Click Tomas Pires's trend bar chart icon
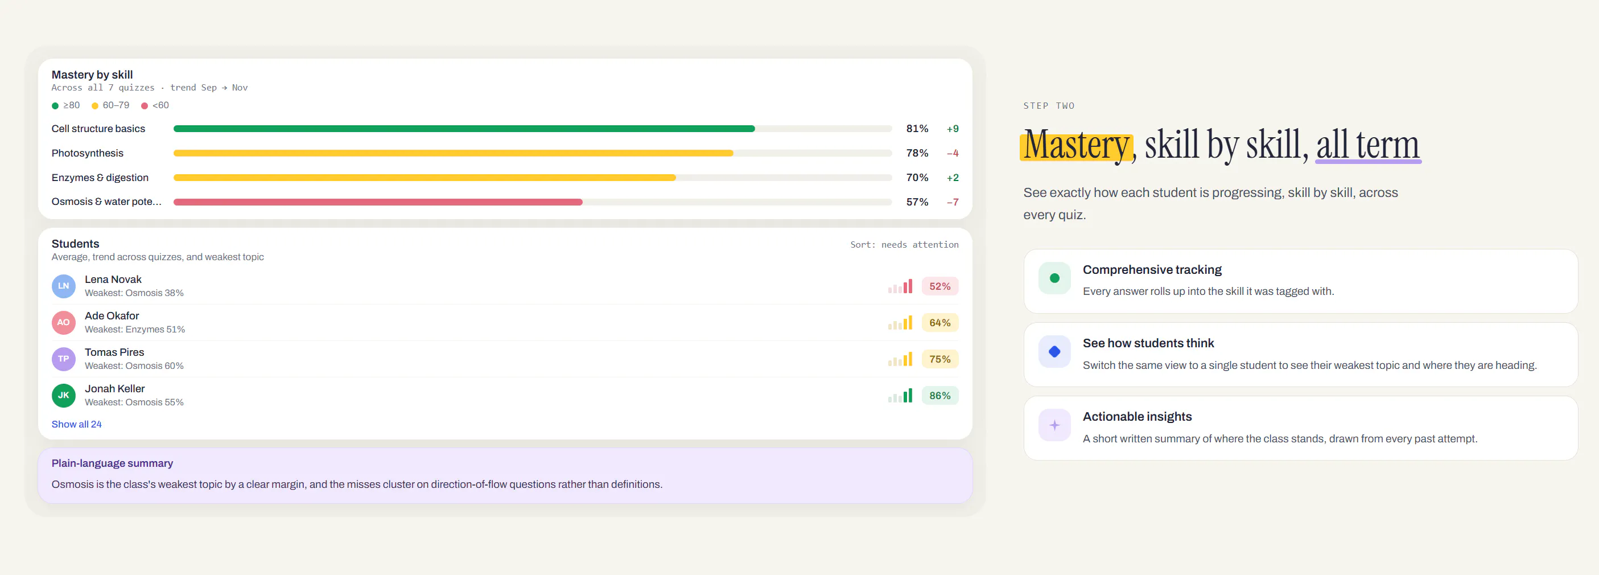This screenshot has width=1599, height=575. click(x=900, y=359)
